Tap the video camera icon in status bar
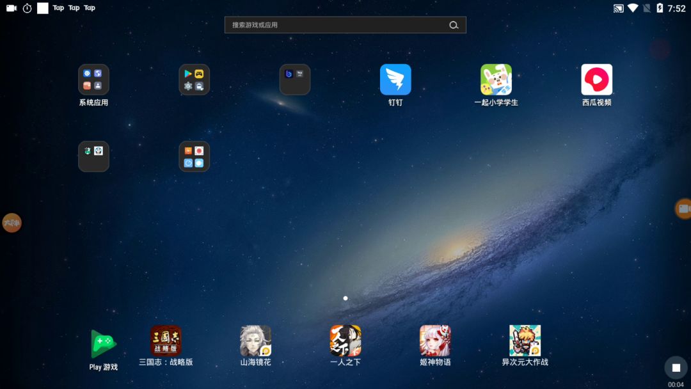 [12, 8]
